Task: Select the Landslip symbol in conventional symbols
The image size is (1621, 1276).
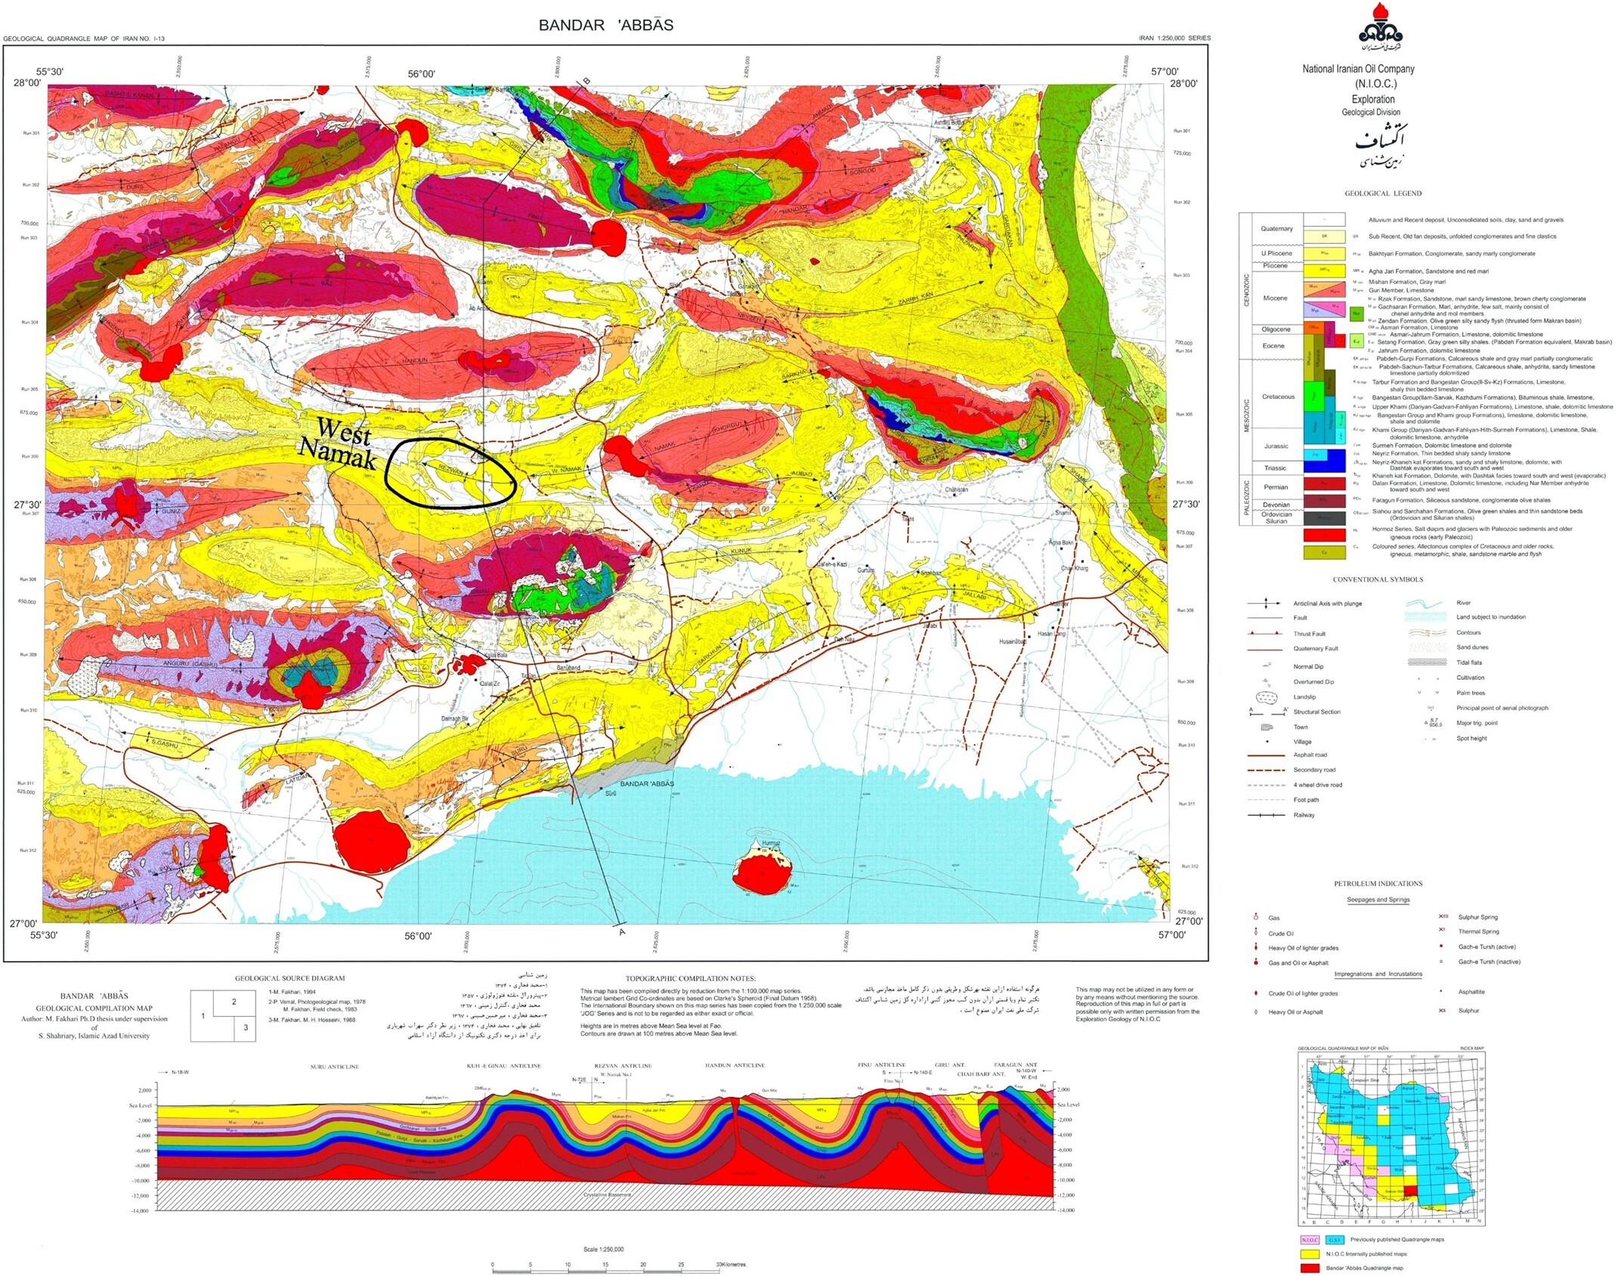Action: (x=1267, y=697)
